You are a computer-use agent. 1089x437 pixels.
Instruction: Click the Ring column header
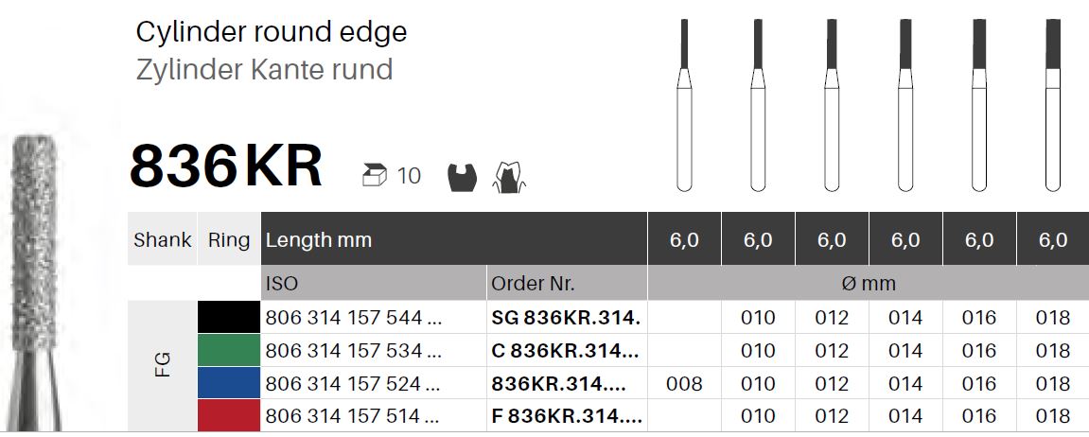pyautogui.click(x=229, y=239)
